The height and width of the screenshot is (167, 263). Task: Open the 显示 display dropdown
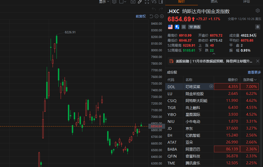coord(104,2)
